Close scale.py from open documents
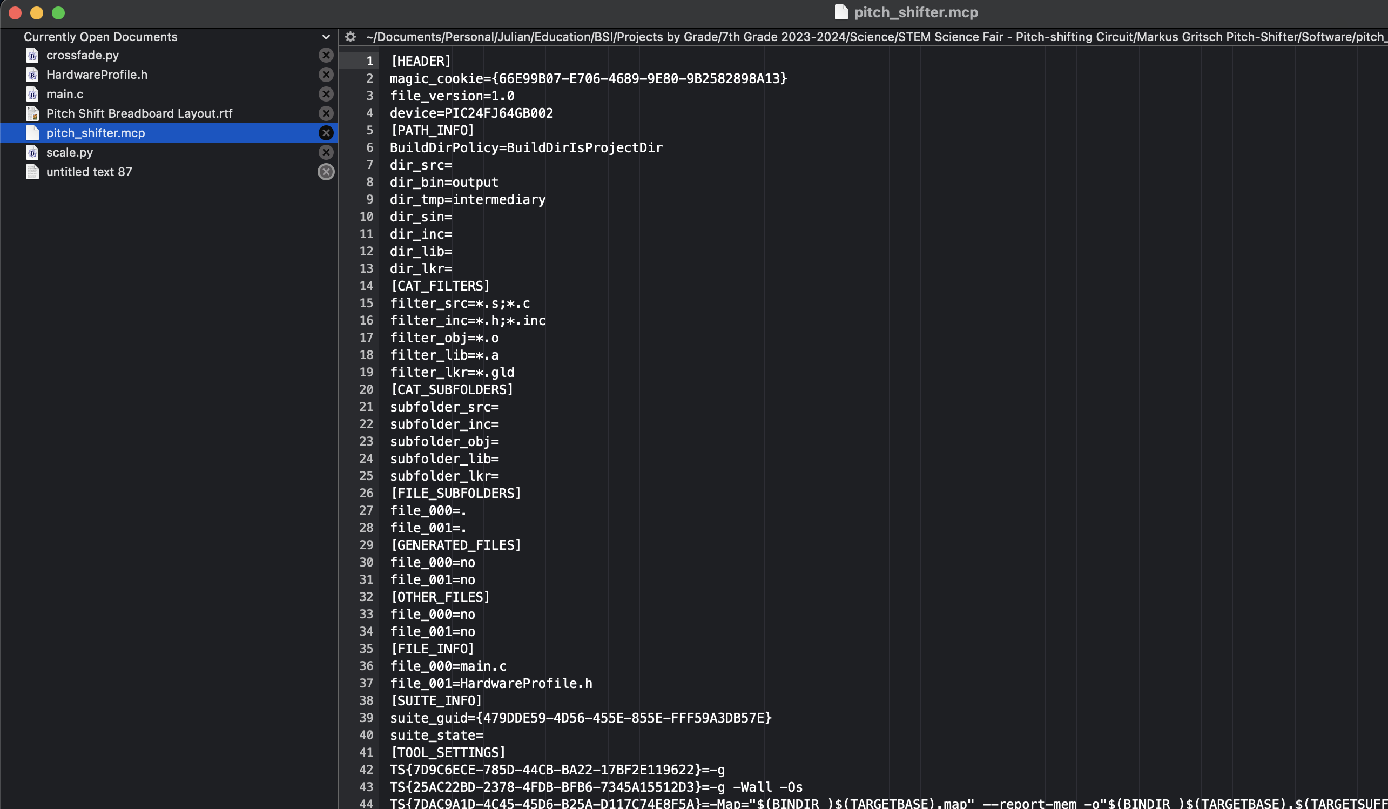 pos(326,152)
